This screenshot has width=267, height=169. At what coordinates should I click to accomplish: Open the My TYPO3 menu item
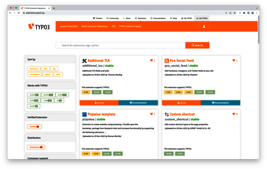pyautogui.click(x=186, y=18)
